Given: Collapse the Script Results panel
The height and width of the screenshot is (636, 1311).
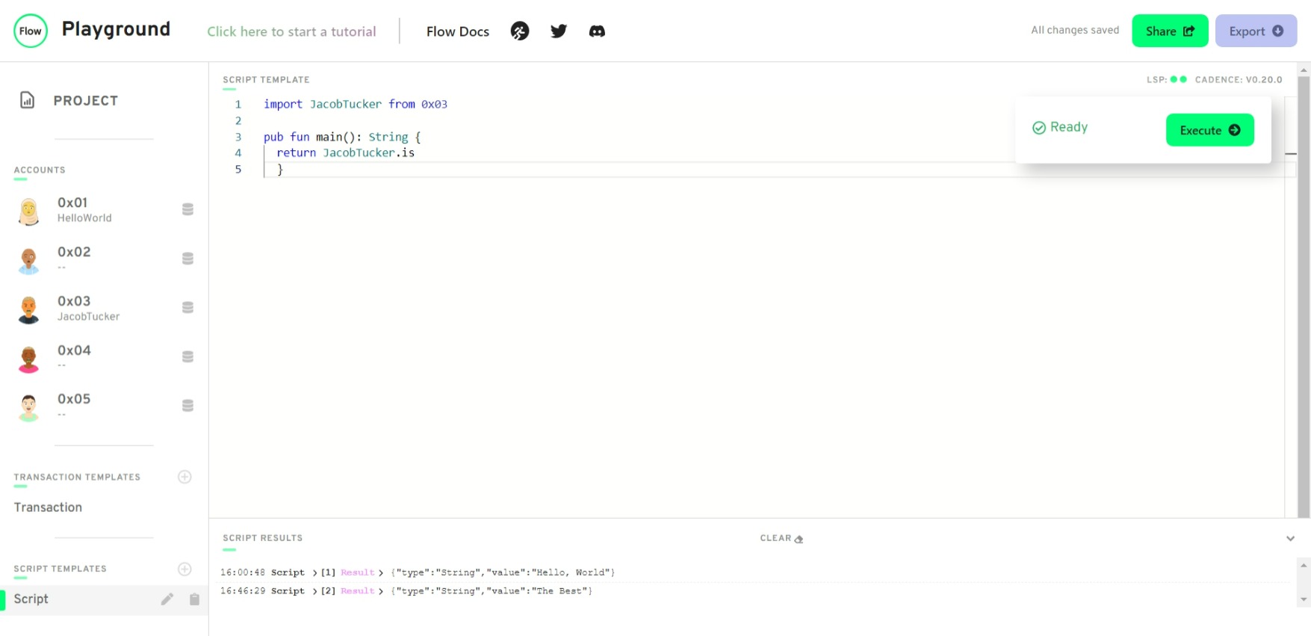Looking at the screenshot, I should pyautogui.click(x=1290, y=538).
